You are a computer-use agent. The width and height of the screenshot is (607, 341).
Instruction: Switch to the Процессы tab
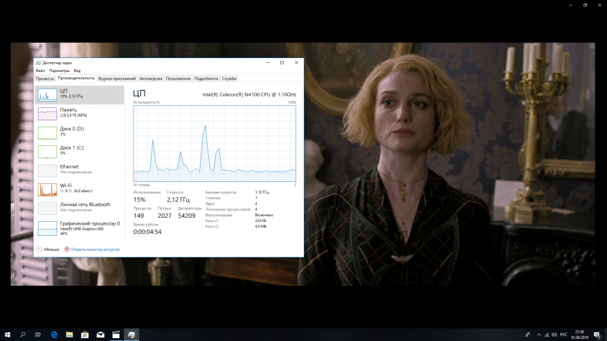tap(45, 79)
